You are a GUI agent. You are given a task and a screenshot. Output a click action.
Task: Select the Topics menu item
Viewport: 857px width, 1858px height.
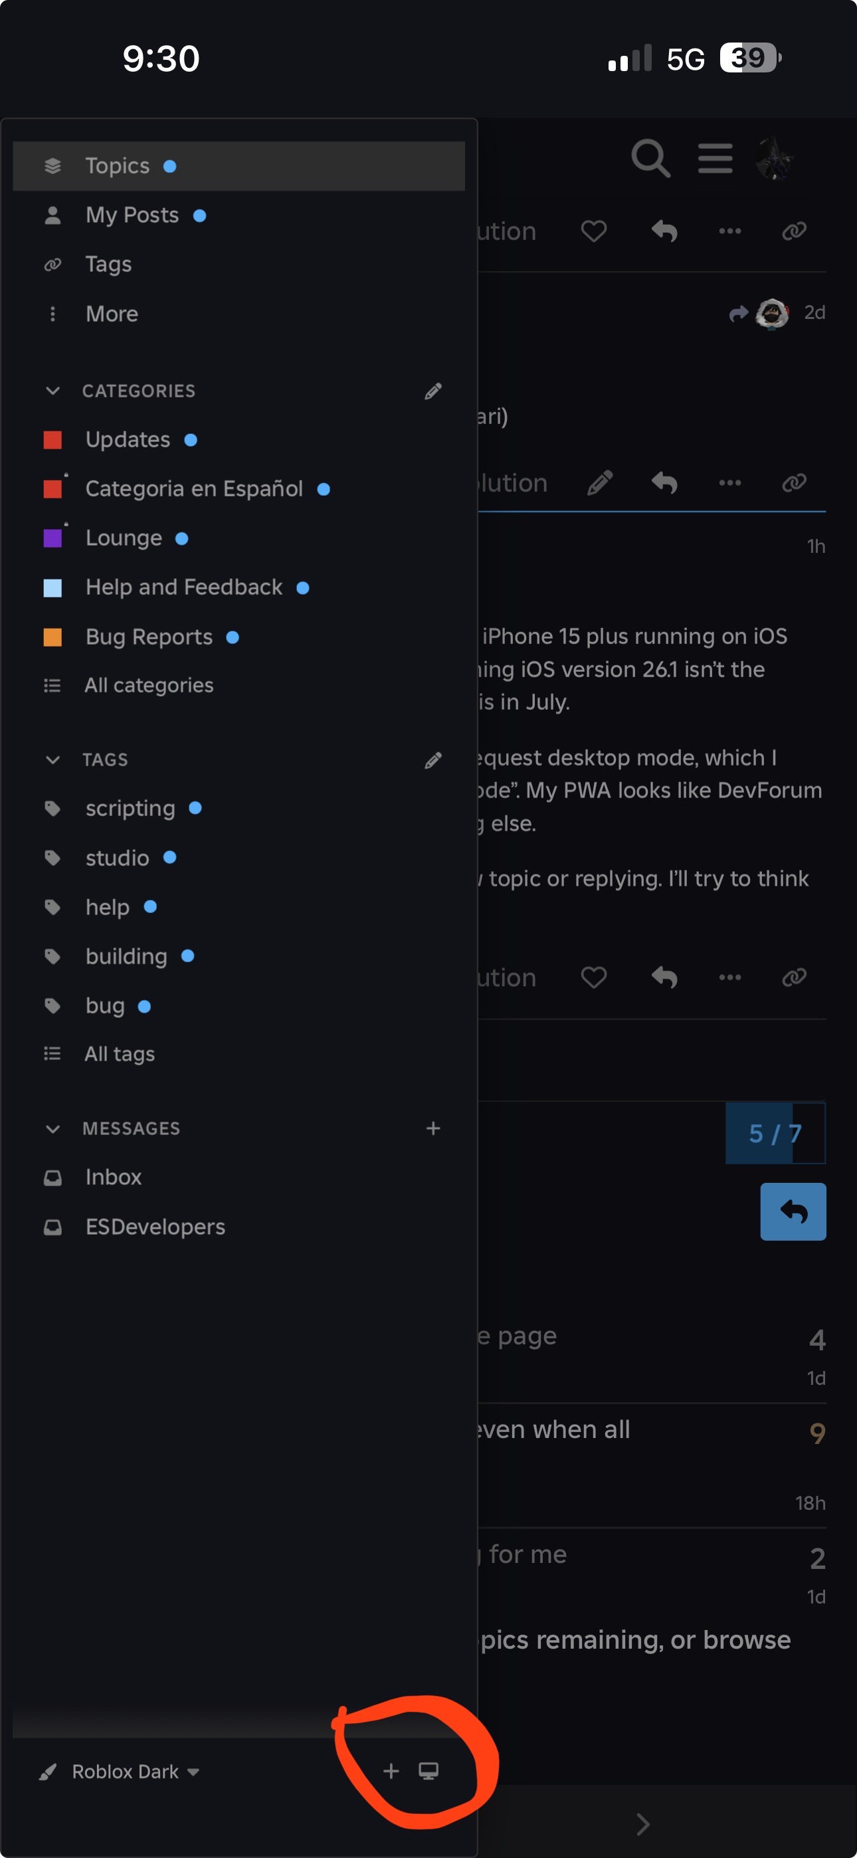[x=238, y=166]
